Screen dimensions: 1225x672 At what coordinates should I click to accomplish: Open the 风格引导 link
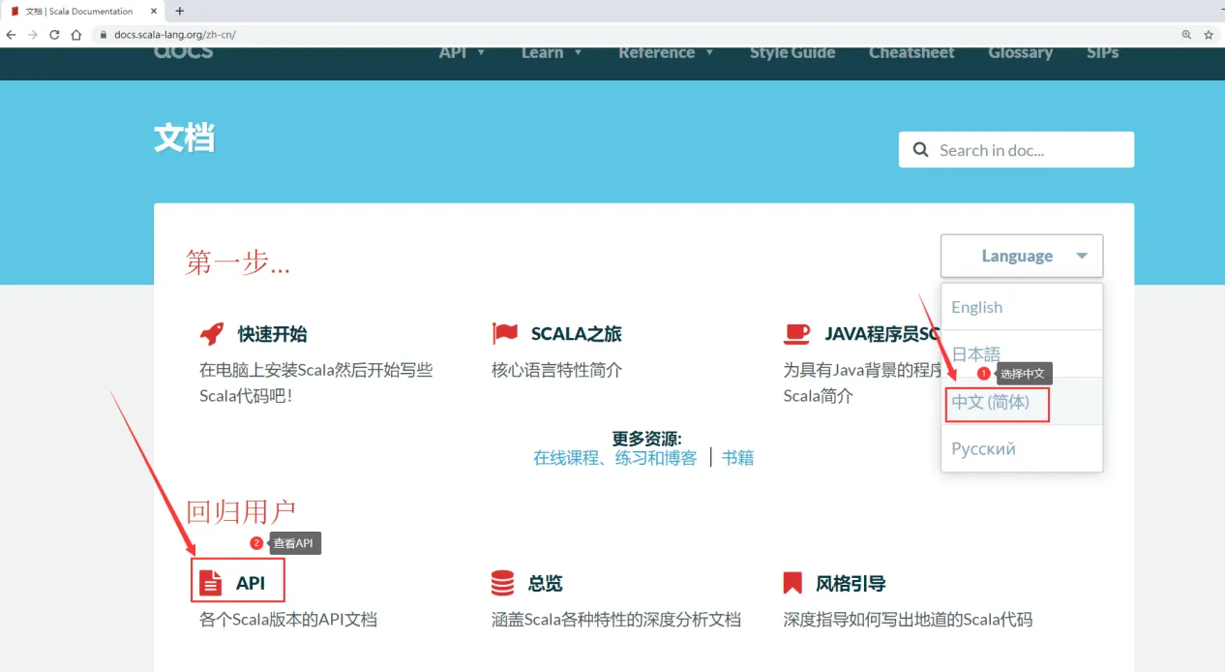click(851, 584)
